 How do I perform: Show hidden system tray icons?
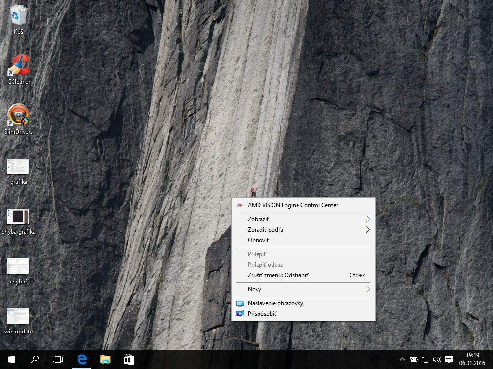click(402, 359)
